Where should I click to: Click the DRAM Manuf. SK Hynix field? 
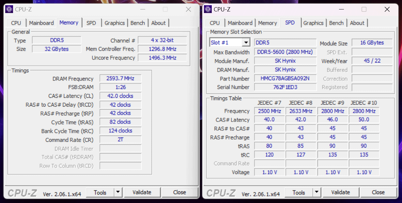coord(285,69)
